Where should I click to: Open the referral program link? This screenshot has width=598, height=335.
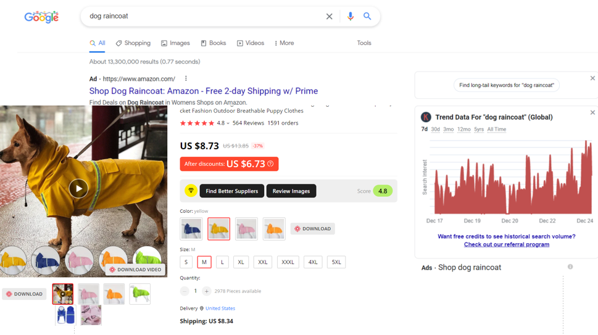[506, 244]
